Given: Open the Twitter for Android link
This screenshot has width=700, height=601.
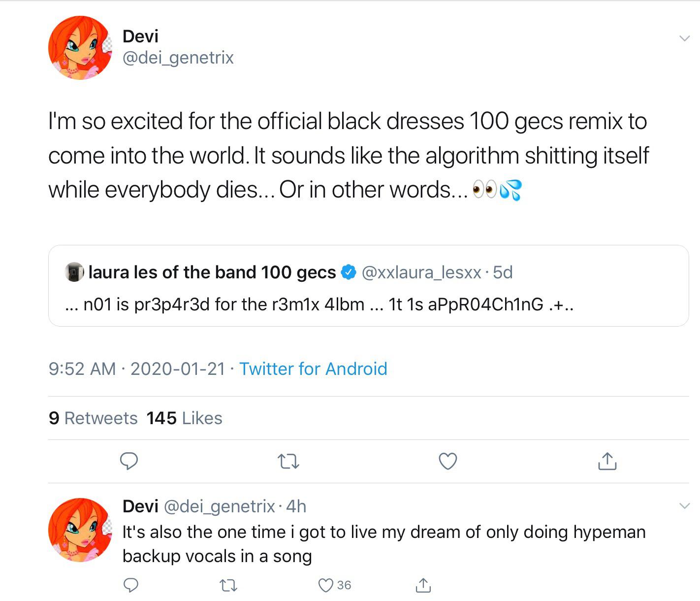Looking at the screenshot, I should pos(314,368).
